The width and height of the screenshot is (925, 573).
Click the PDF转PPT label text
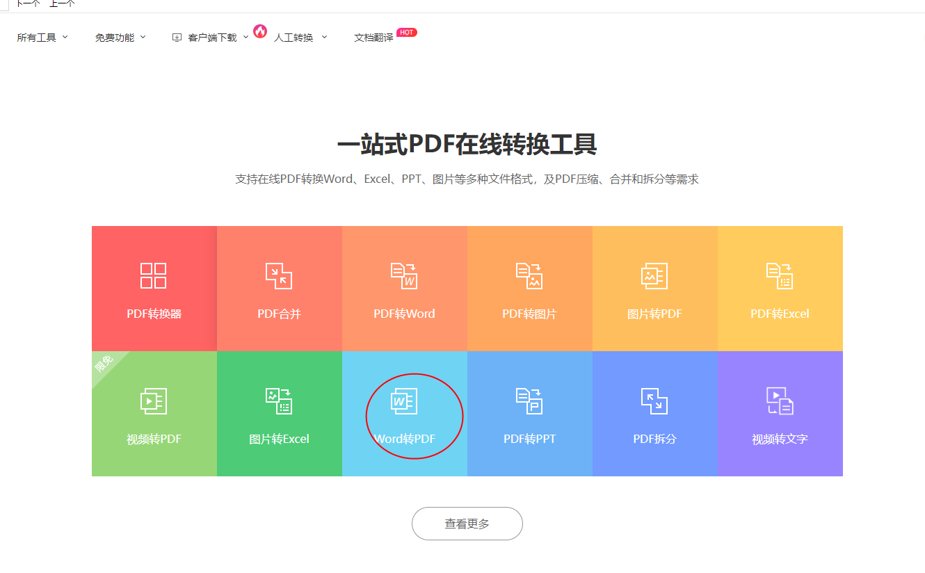(x=529, y=439)
